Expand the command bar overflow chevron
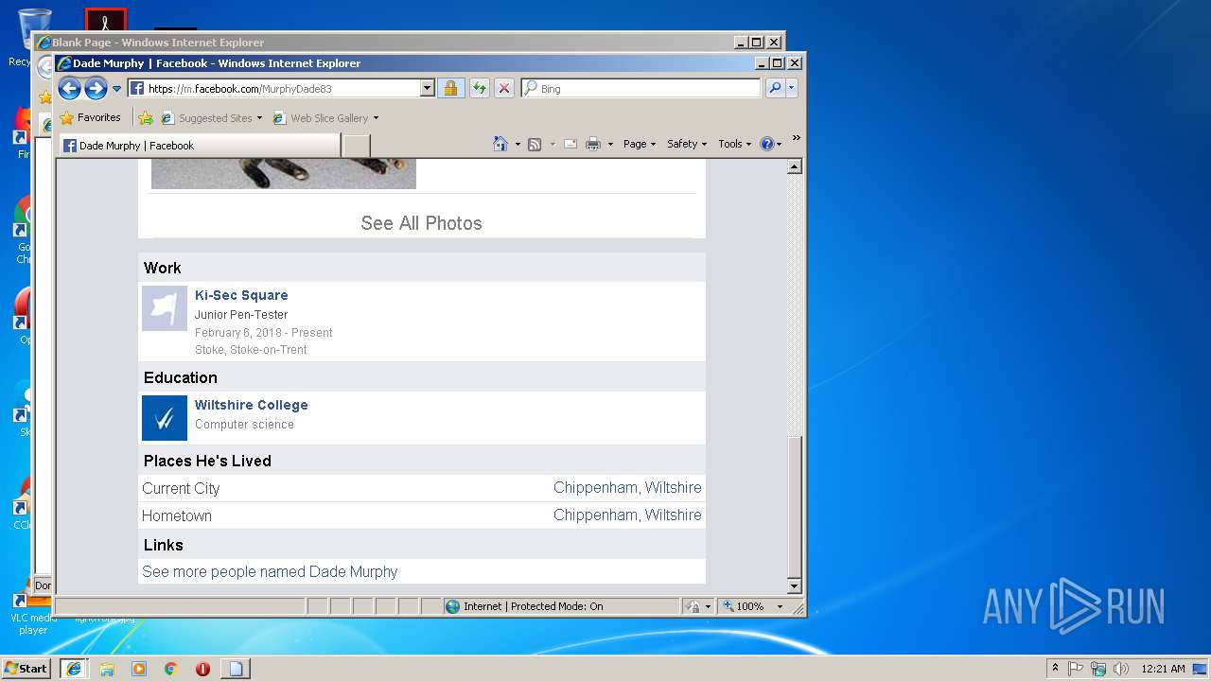Screen dimensions: 1211x681 796,138
